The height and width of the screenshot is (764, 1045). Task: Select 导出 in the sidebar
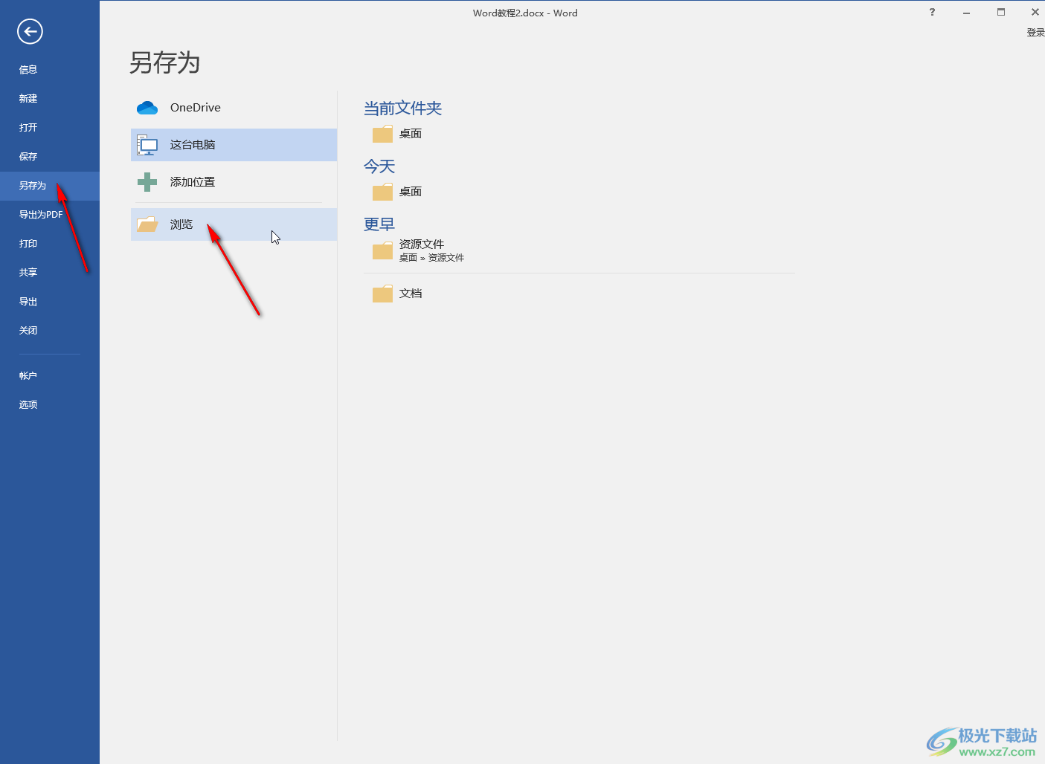tap(28, 302)
